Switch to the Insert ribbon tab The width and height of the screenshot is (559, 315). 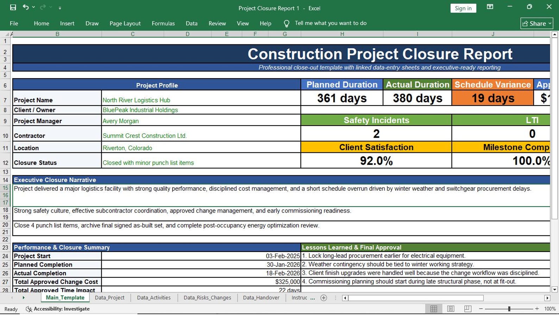[x=67, y=23]
